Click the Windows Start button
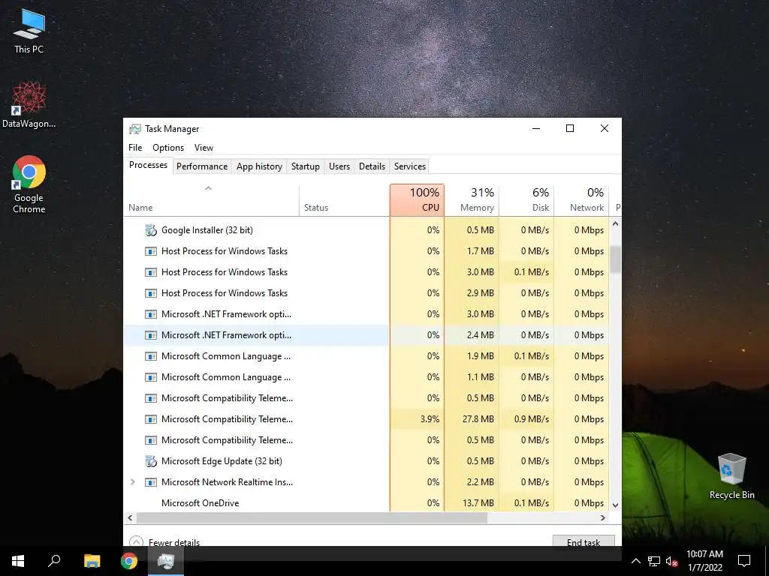 click(x=18, y=561)
